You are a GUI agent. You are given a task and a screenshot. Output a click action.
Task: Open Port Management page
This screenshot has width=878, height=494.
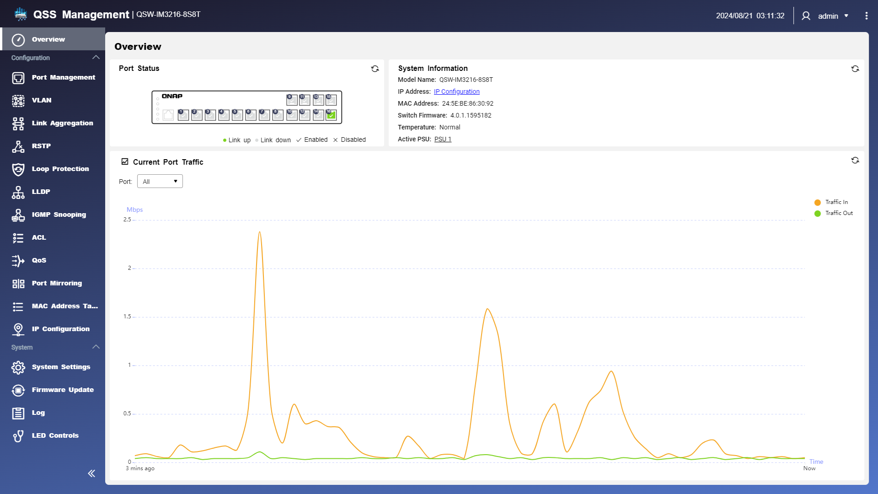click(63, 78)
